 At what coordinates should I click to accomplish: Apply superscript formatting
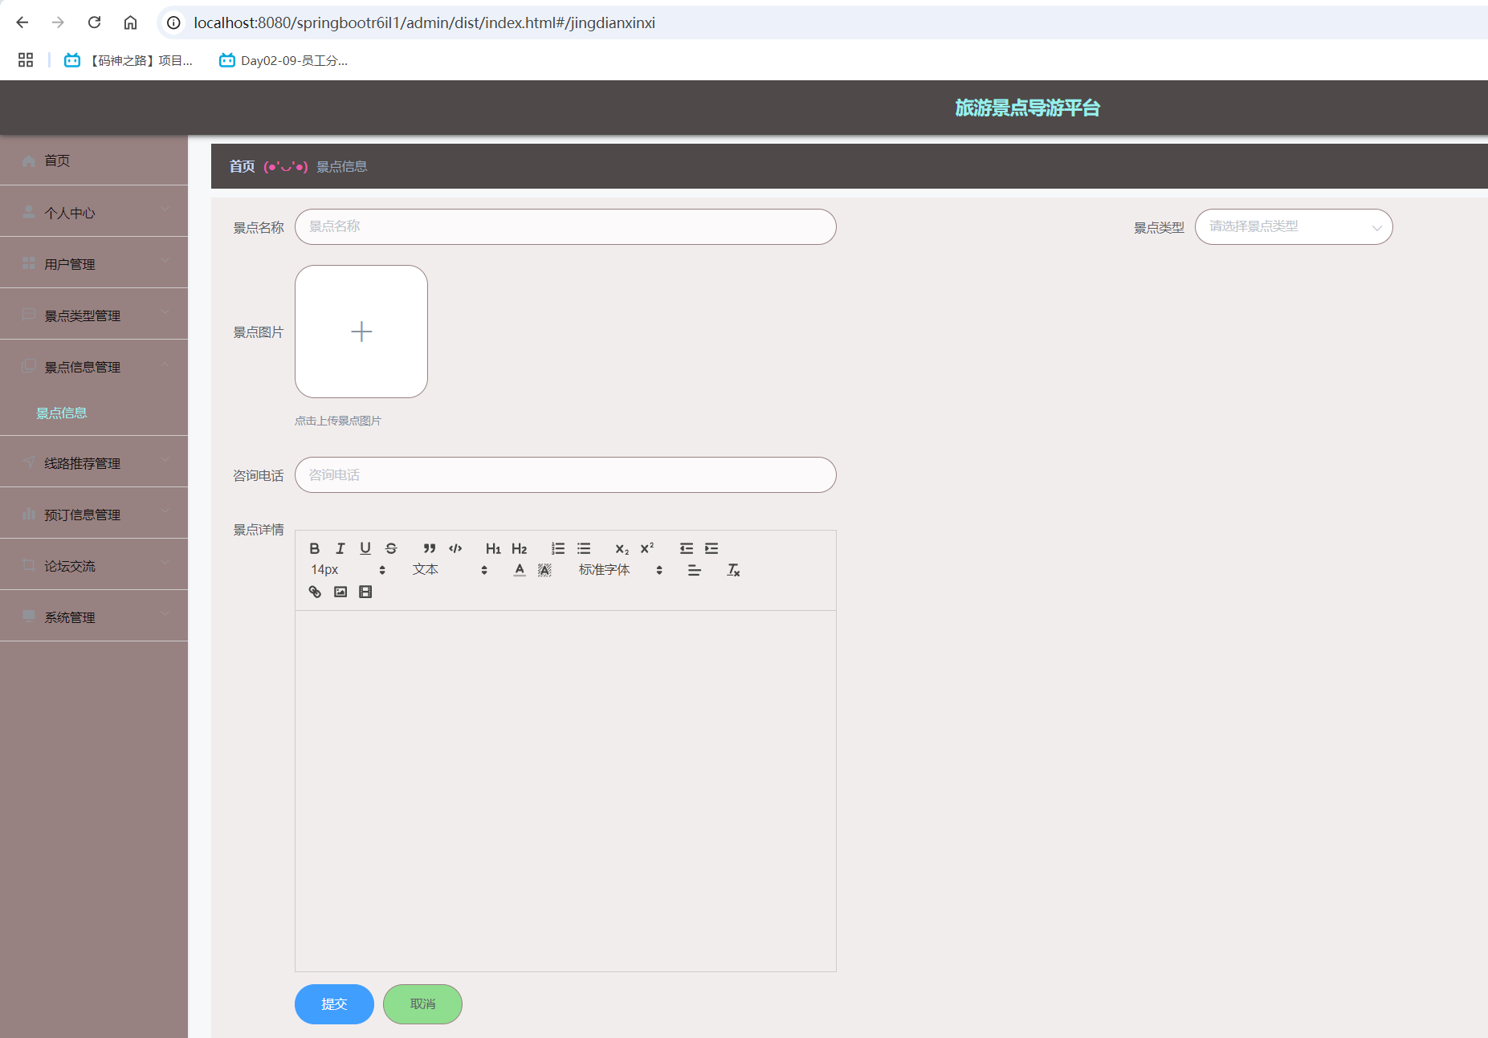[x=647, y=548]
